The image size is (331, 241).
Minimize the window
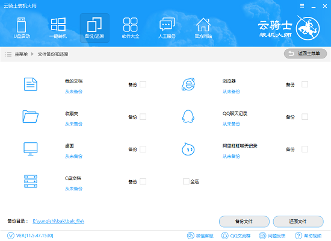(x=314, y=7)
